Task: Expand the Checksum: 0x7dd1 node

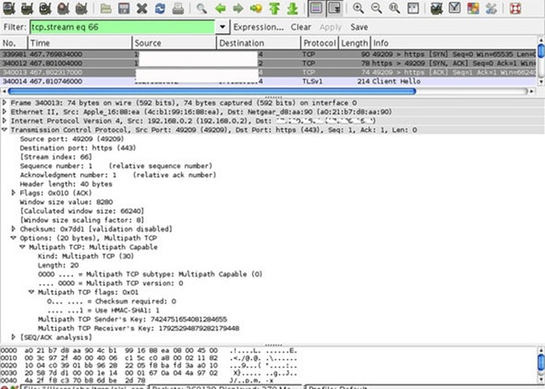Action: click(14, 229)
